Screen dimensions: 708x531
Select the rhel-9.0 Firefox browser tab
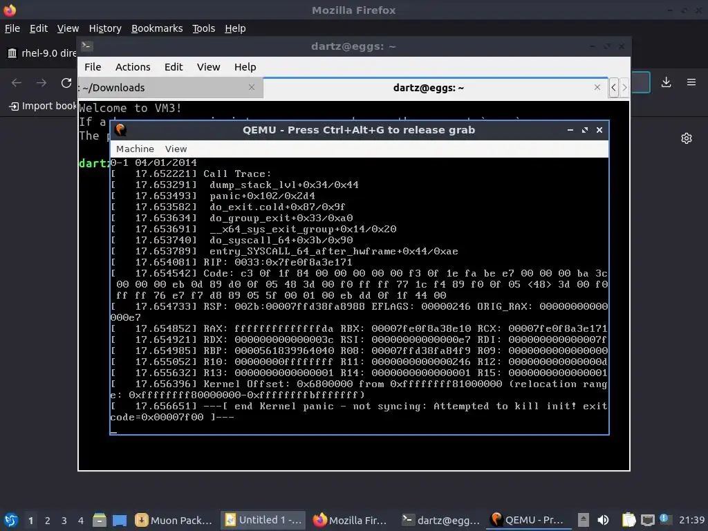(x=41, y=53)
